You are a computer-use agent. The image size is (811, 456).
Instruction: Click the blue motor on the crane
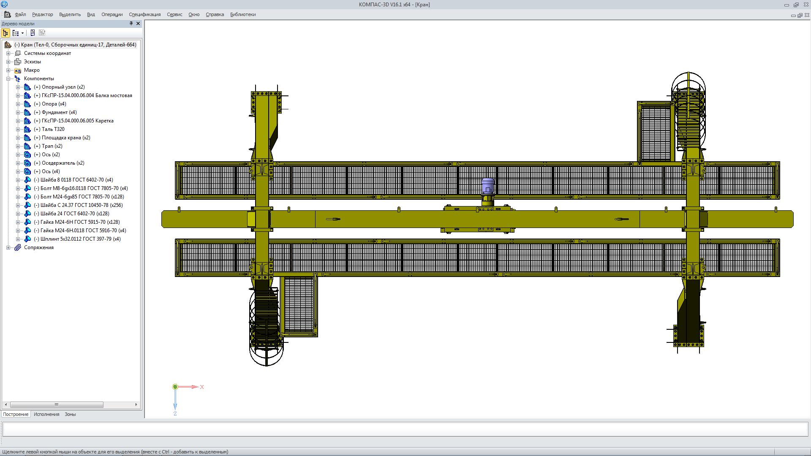point(487,186)
